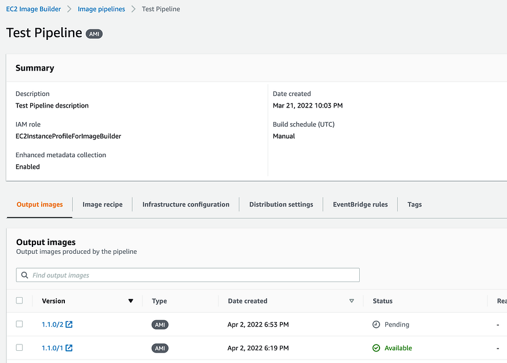Image resolution: width=507 pixels, height=363 pixels.
Task: Open the Infrastructure configuration tab
Action: tap(186, 204)
